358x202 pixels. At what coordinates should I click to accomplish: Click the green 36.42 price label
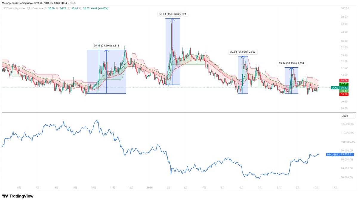344,91
